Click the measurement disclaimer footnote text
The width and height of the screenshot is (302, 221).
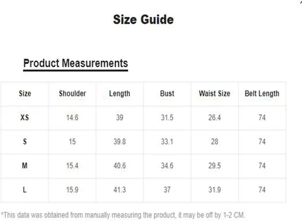point(123,215)
